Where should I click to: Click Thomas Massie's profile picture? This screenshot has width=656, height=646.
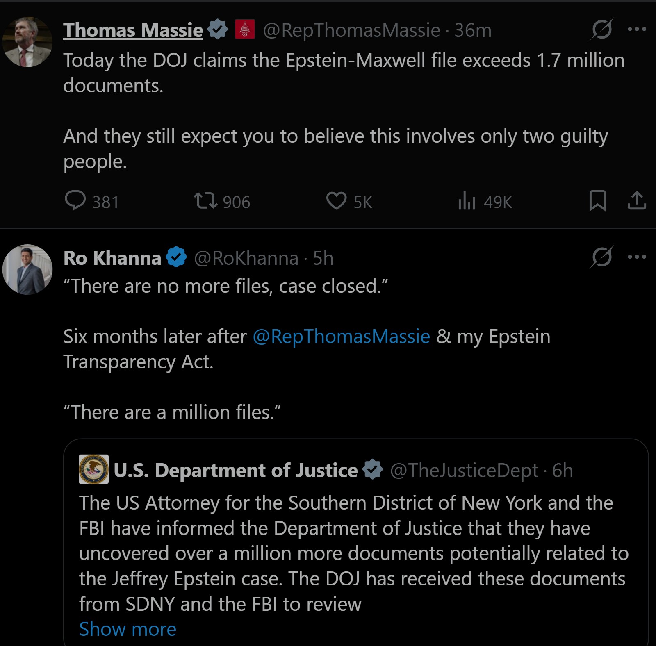tap(27, 42)
